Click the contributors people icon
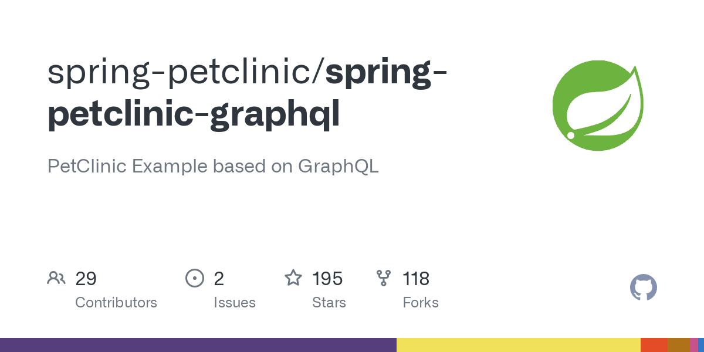 56,278
